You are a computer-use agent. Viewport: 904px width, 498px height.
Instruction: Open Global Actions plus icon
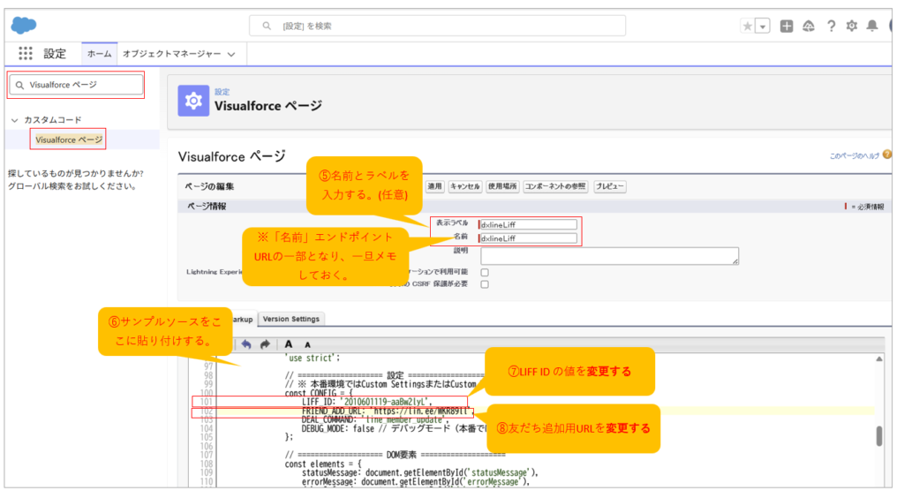click(x=787, y=26)
